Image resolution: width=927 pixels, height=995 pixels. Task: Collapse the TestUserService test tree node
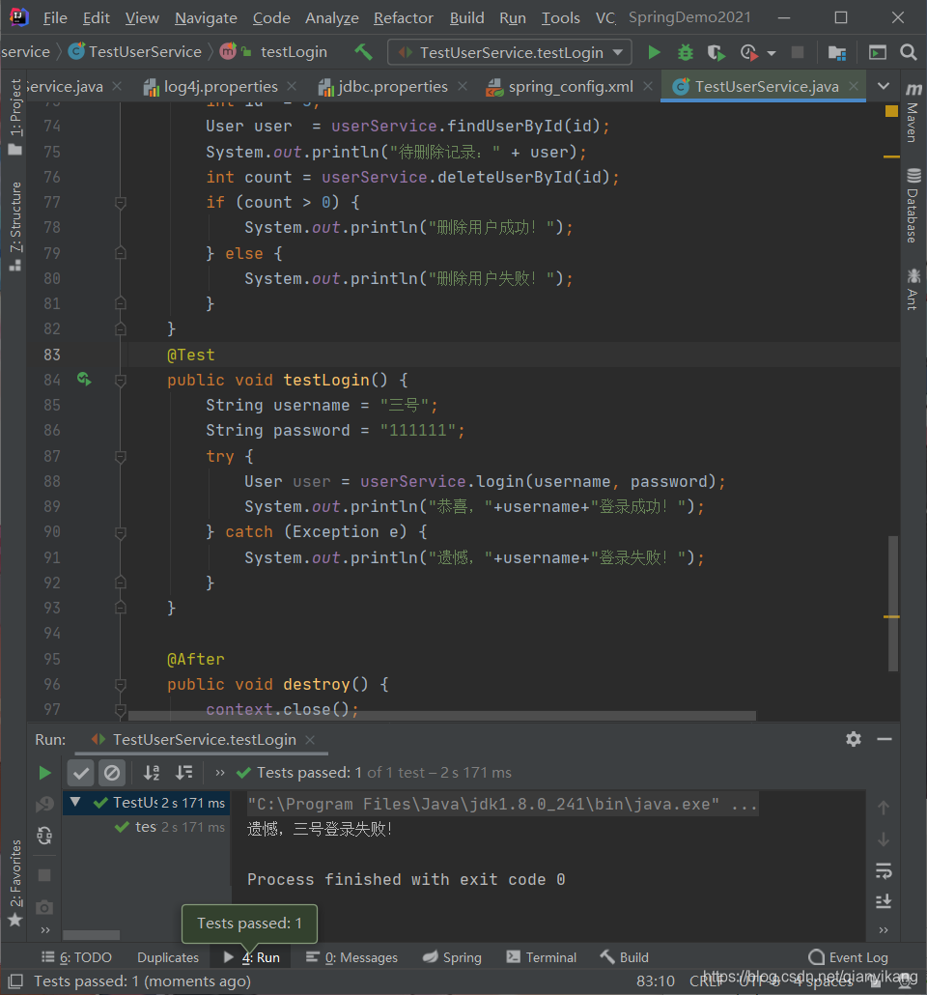tap(75, 802)
